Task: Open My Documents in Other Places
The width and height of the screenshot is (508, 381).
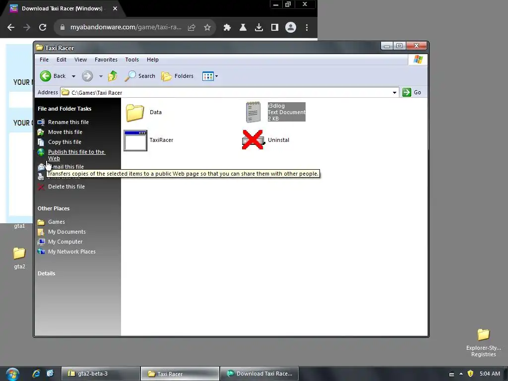Action: 67,232
